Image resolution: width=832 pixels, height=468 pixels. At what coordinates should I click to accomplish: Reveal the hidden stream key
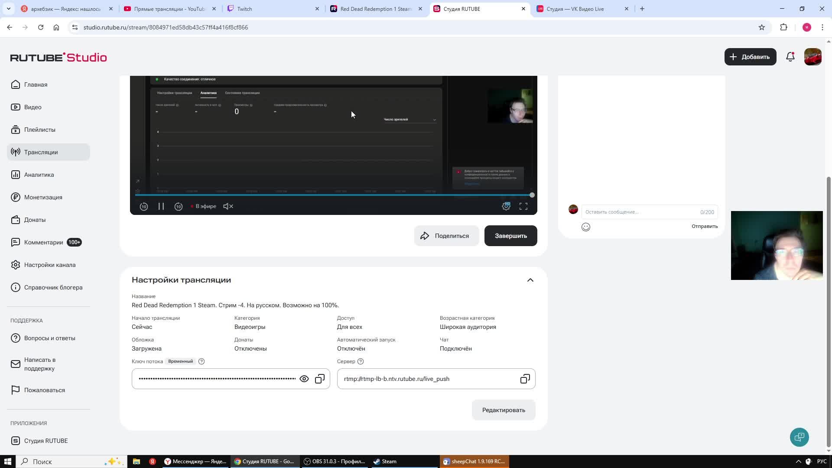click(x=304, y=379)
